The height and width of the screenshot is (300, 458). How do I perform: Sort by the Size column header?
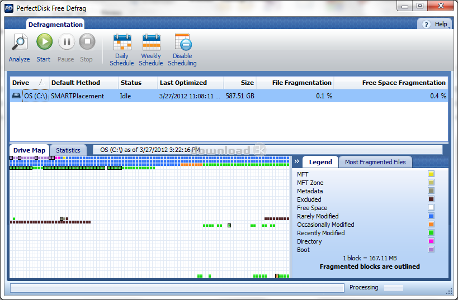tap(240, 83)
